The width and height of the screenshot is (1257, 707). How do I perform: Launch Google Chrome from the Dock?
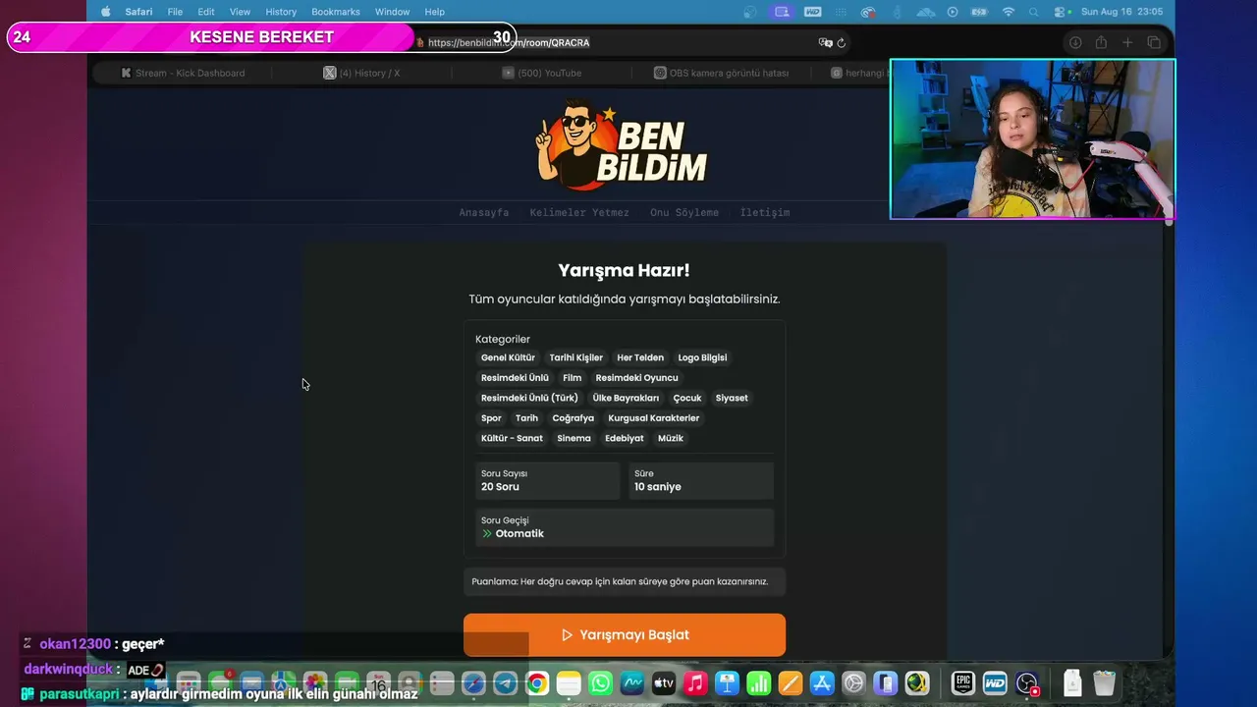537,683
